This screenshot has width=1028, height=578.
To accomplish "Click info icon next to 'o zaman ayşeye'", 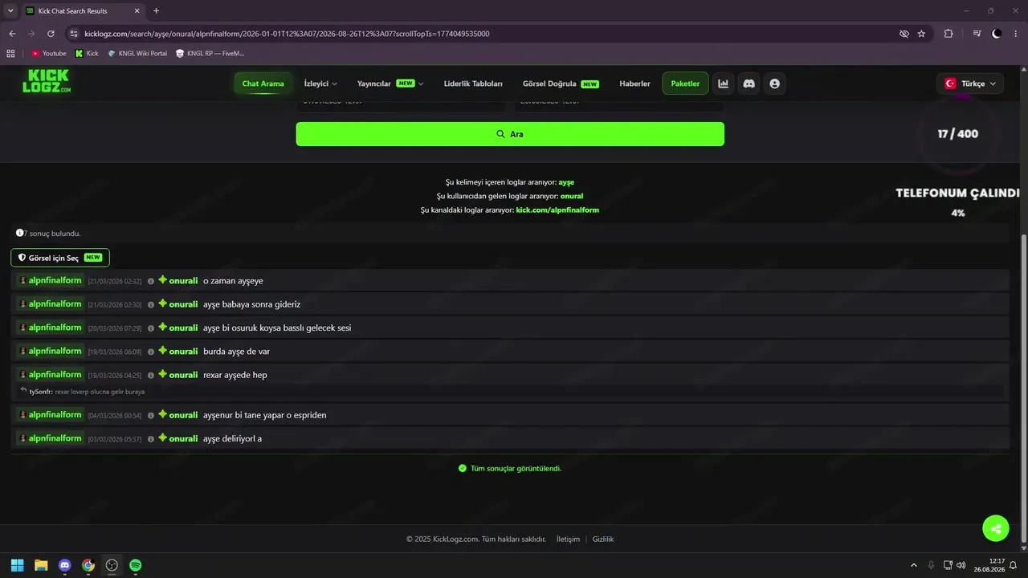I will [150, 281].
